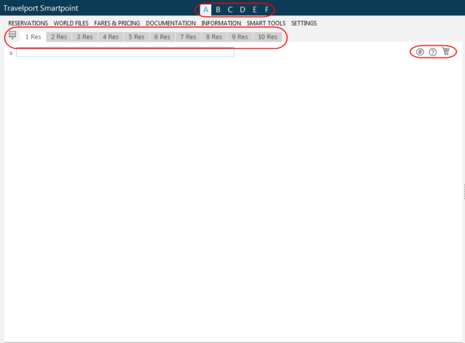Open the DOCUMENTATION menu
This screenshot has width=465, height=343.
(x=171, y=23)
